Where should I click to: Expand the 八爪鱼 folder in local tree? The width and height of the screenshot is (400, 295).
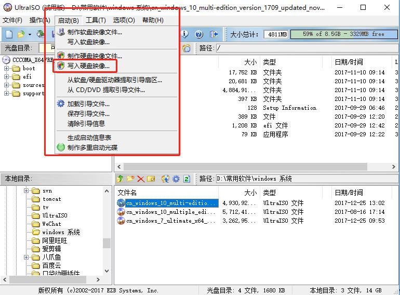tap(26, 257)
